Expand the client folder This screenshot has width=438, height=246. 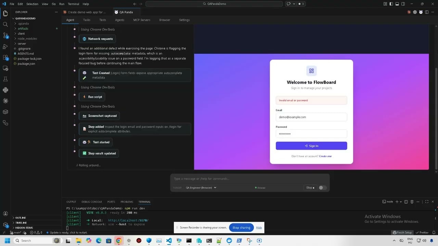(21, 33)
